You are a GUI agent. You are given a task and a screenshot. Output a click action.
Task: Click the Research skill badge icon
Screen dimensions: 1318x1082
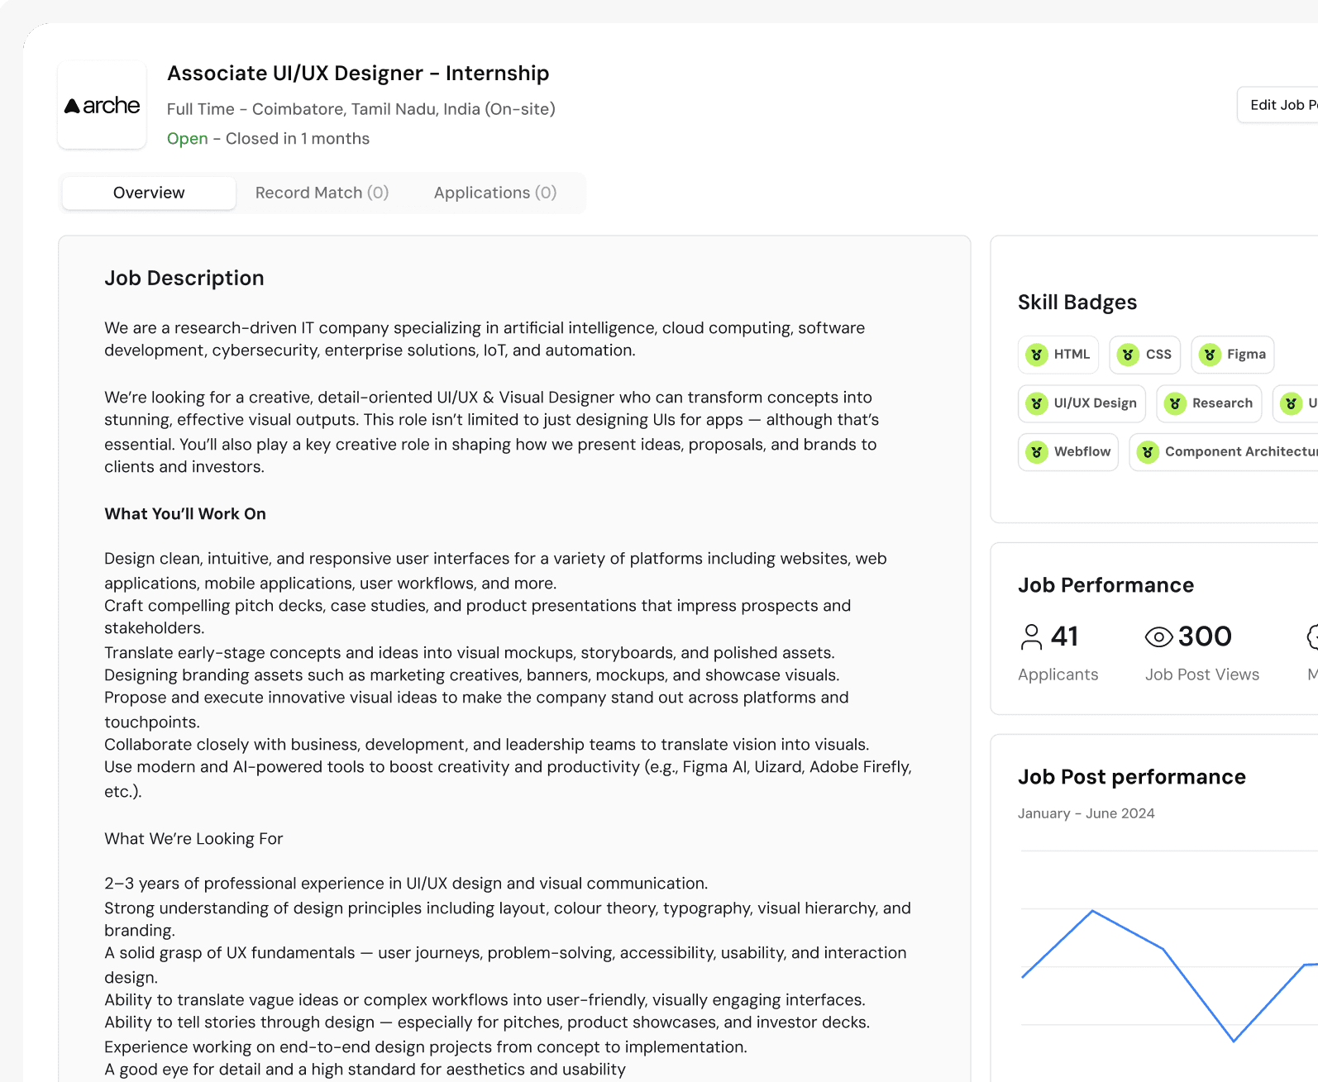click(x=1174, y=403)
